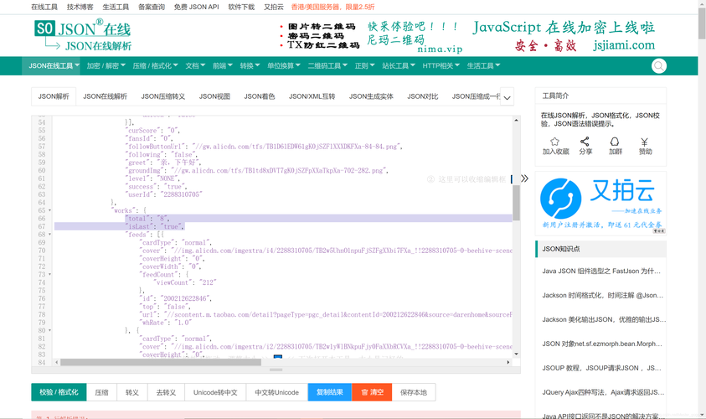706x419 pixels.
Task: Click the editor resize handle below code
Action: coord(276,370)
